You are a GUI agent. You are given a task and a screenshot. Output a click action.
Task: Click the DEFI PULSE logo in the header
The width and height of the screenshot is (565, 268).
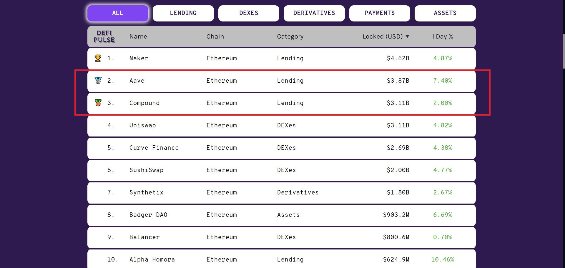tap(105, 36)
